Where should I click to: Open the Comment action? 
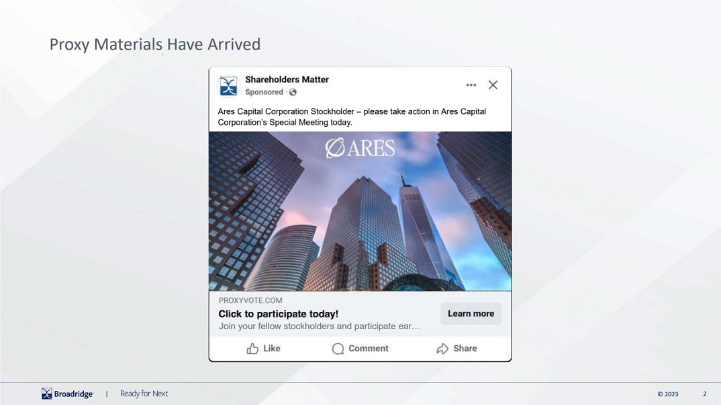[x=360, y=349]
